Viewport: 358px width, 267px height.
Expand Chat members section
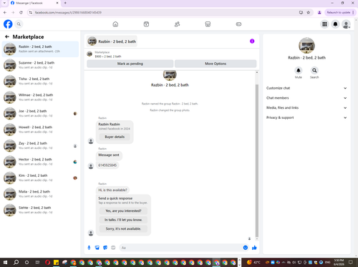point(306,98)
